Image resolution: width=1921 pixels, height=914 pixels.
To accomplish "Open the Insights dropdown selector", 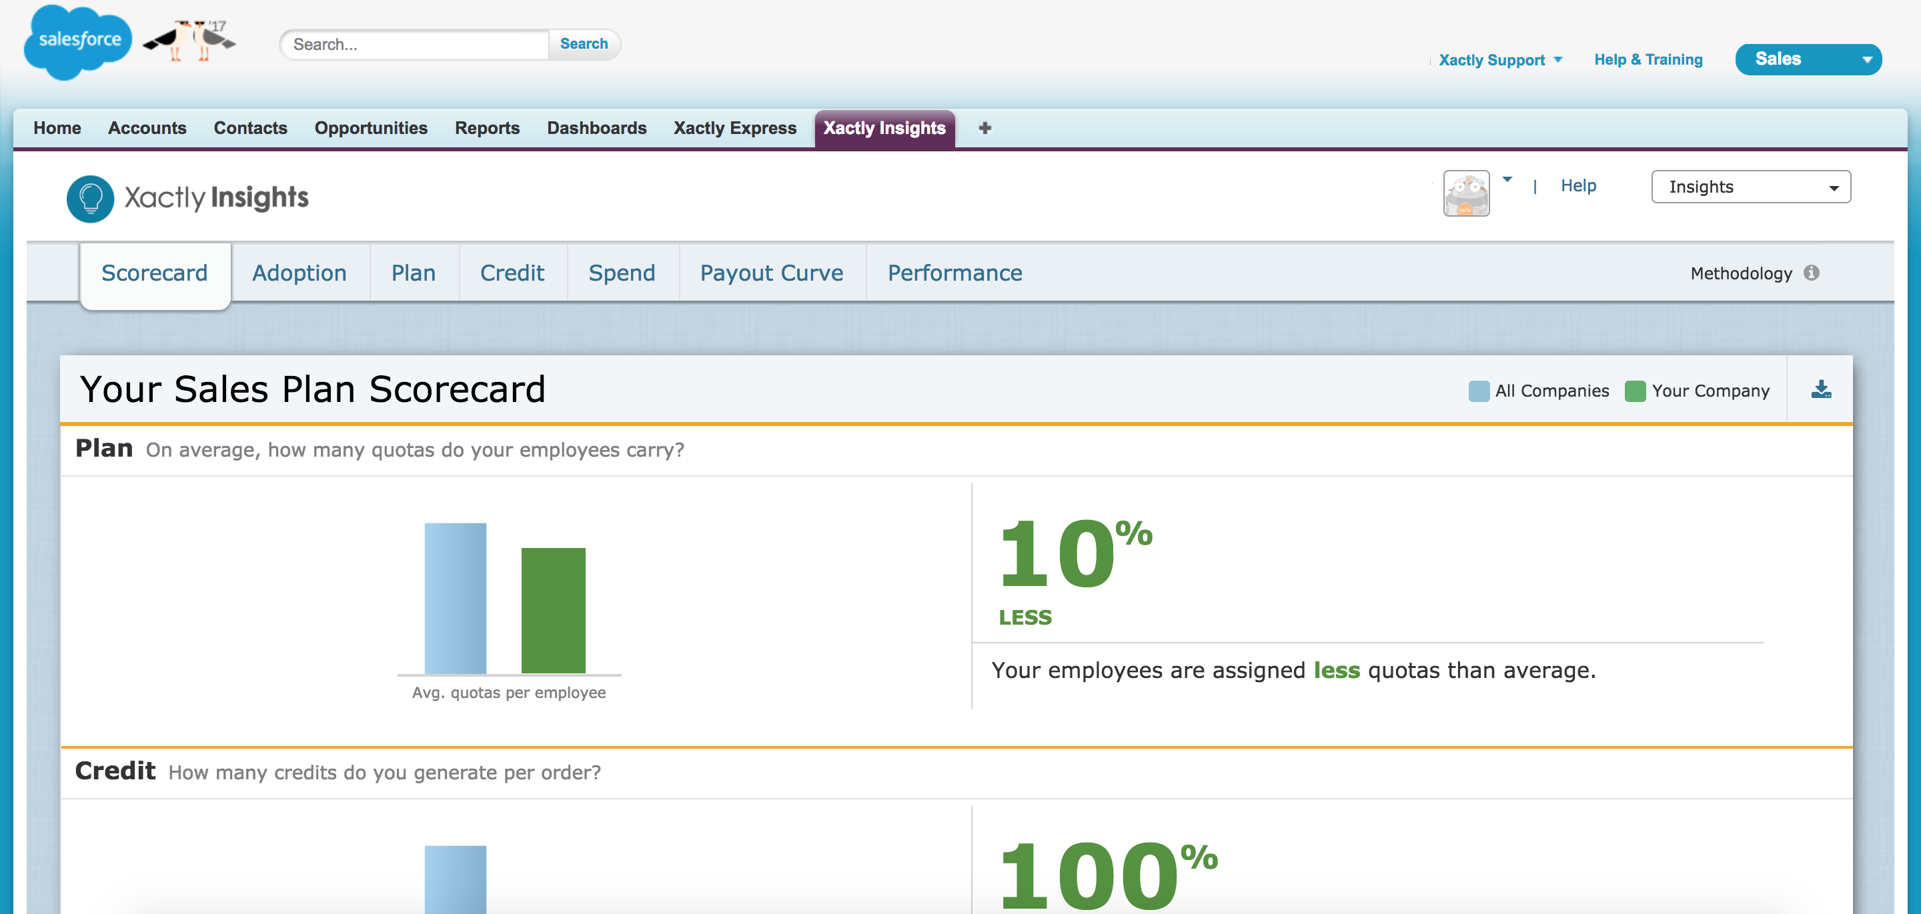I will 1751,187.
